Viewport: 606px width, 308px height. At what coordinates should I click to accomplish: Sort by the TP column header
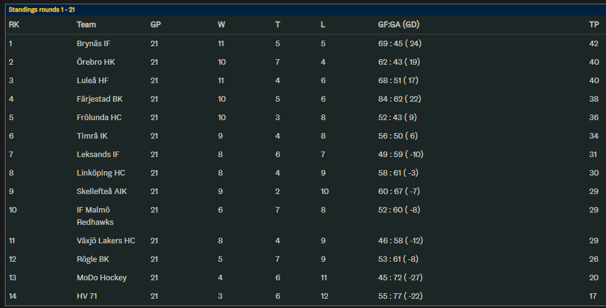click(x=594, y=25)
